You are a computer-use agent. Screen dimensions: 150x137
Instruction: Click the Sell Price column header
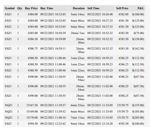click(x=122, y=8)
